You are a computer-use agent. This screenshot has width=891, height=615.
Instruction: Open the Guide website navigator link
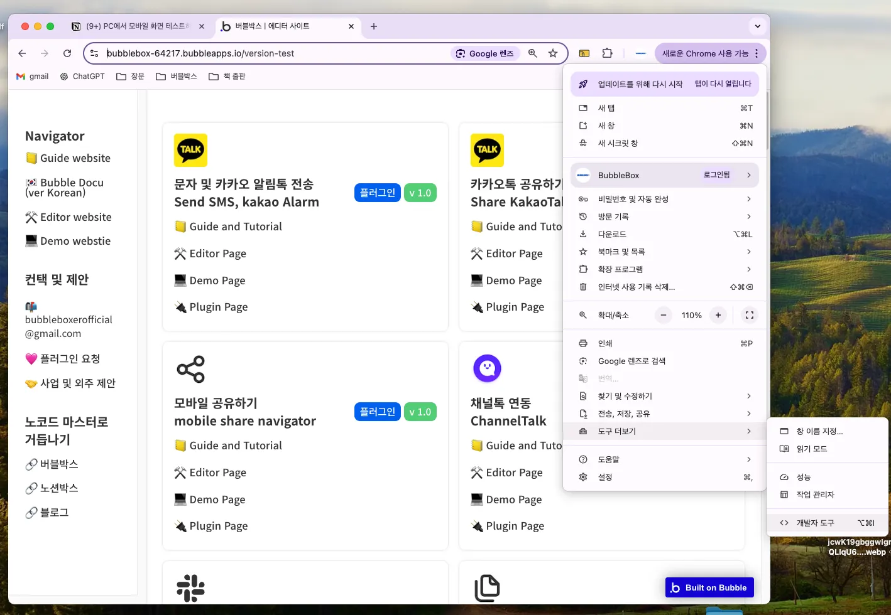click(x=68, y=158)
